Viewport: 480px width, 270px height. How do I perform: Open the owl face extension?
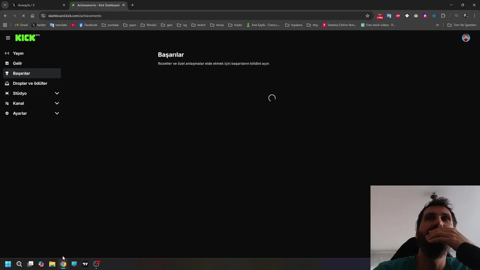[x=416, y=16]
